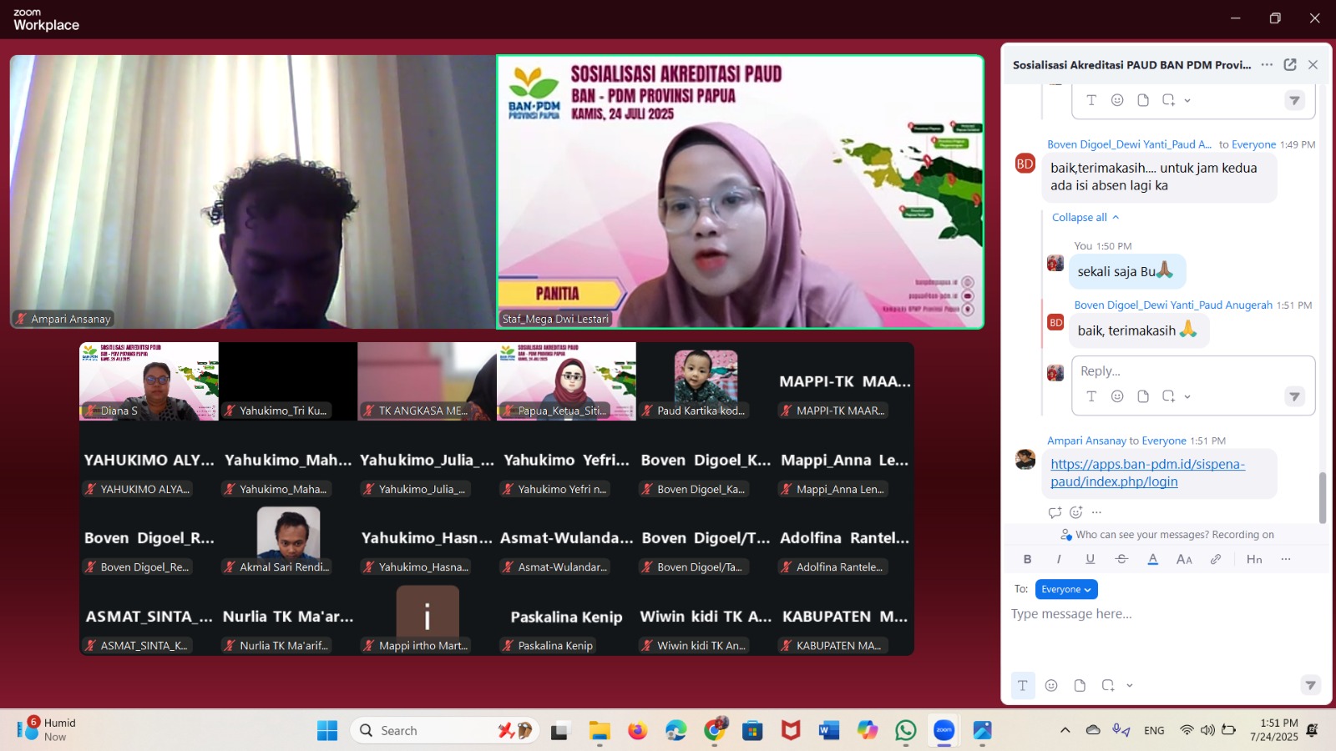
Task: Open heading style menu in formatting bar
Action: point(1254,559)
